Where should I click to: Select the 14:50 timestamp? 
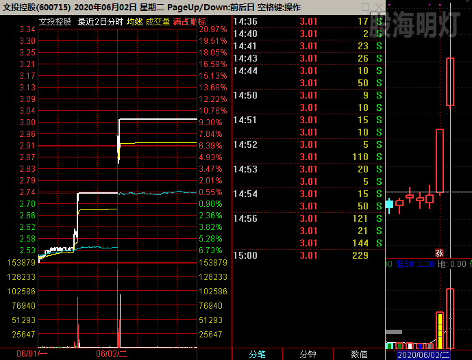(x=245, y=95)
